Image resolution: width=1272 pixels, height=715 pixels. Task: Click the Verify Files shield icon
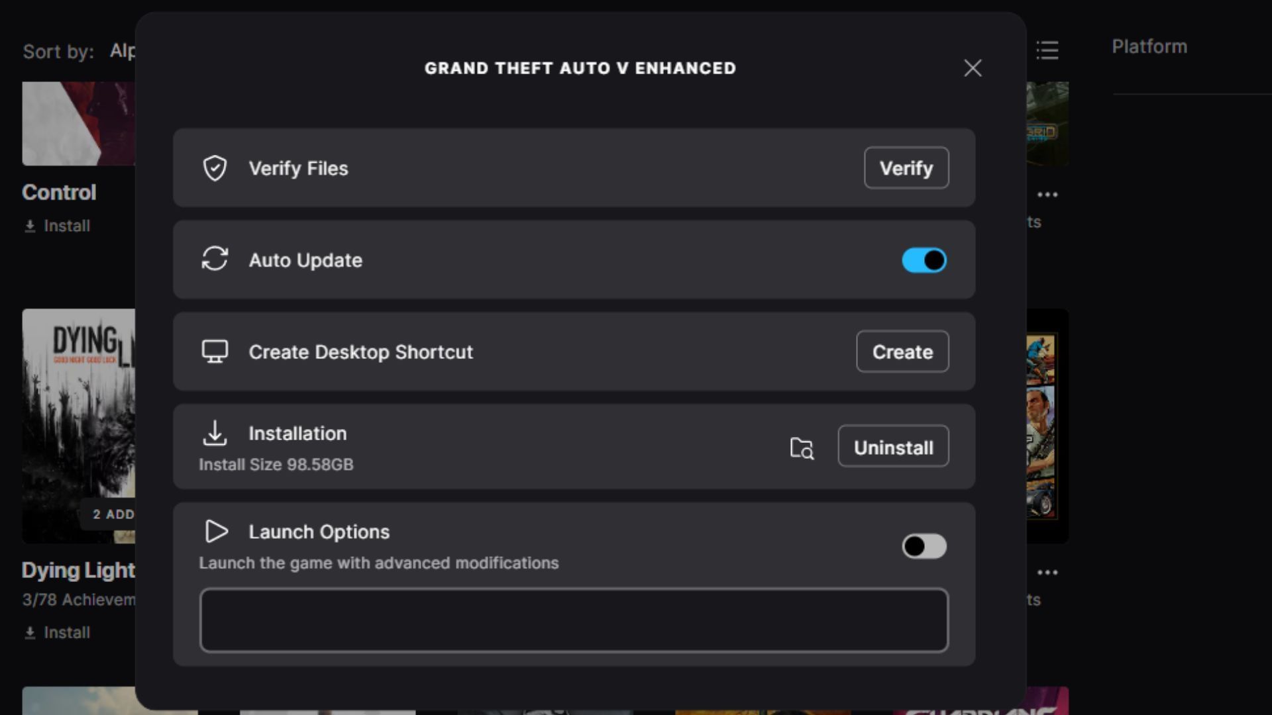pos(215,168)
